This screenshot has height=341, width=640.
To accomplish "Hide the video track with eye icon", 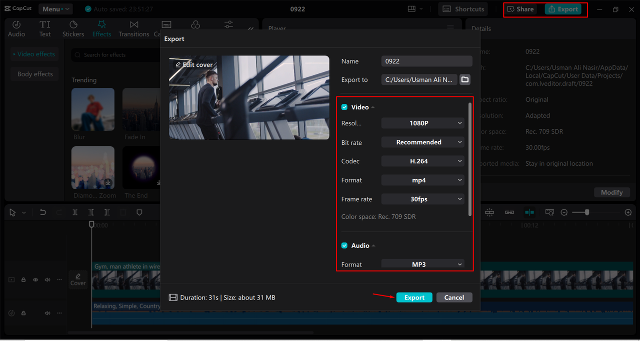I will (x=35, y=280).
